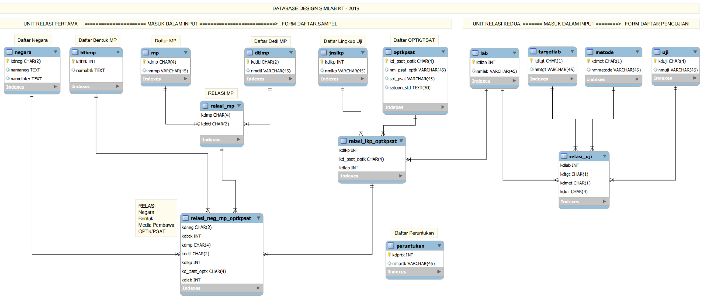Image resolution: width=704 pixels, height=301 pixels.
Task: Click the key icon next to kdprtk INT
Action: 389,255
